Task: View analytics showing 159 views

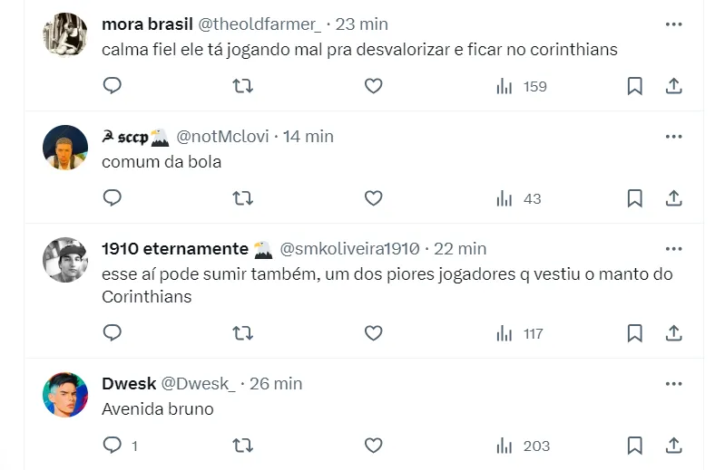Action: (522, 87)
